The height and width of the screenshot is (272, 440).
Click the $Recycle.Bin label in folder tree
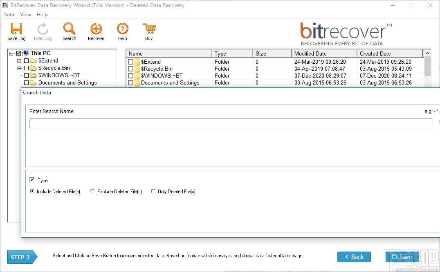click(x=54, y=68)
